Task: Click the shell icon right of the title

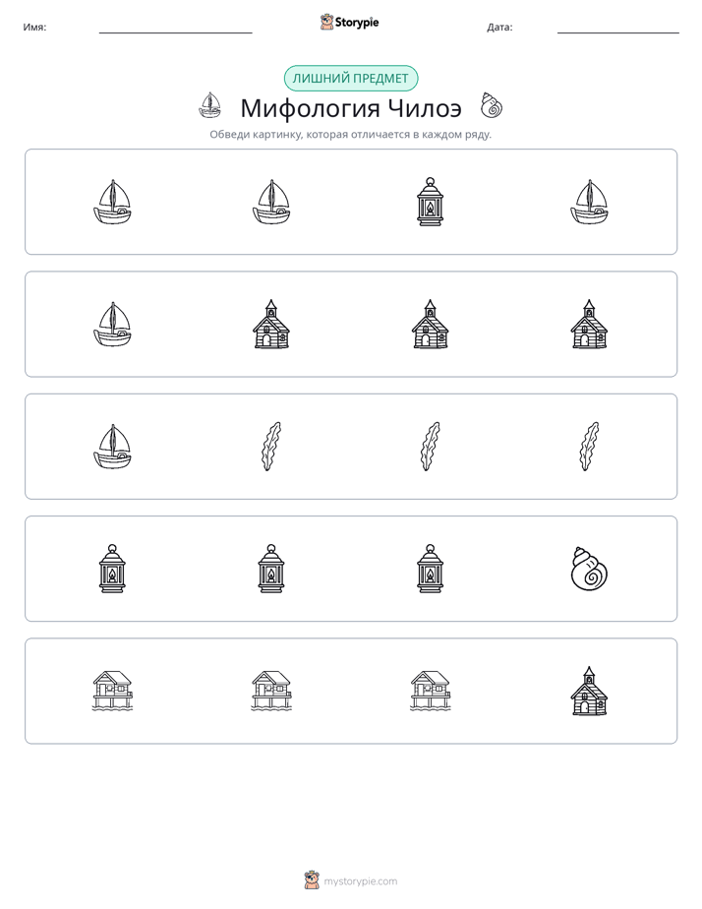Action: pyautogui.click(x=492, y=105)
